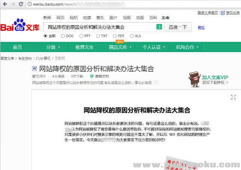Click the 百度一下 search button

tap(178, 27)
